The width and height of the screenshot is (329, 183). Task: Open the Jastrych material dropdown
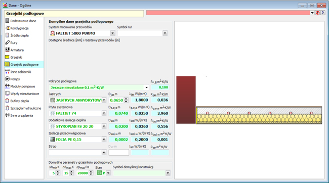pos(104,100)
